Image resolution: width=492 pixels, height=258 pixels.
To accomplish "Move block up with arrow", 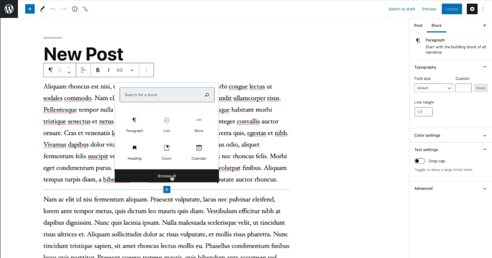I will point(69,67).
